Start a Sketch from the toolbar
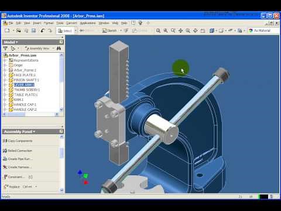281x211 pixels. coord(109,30)
